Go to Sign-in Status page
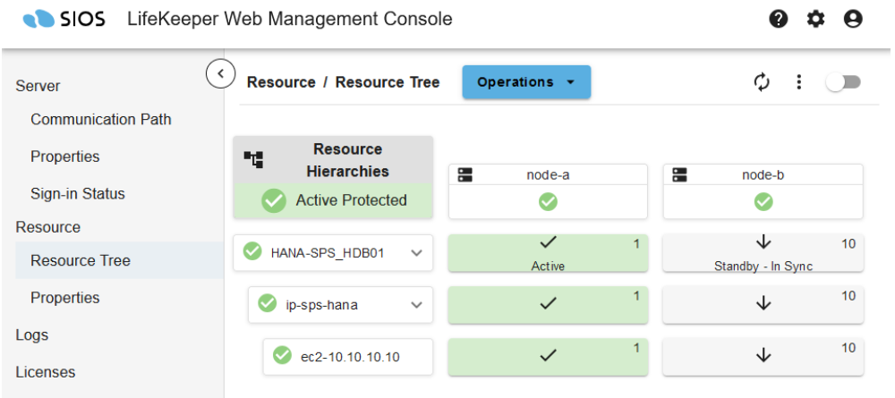The width and height of the screenshot is (895, 398). [78, 194]
